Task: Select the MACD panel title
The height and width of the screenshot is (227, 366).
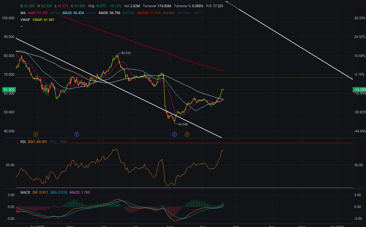Action: pyautogui.click(x=25, y=192)
